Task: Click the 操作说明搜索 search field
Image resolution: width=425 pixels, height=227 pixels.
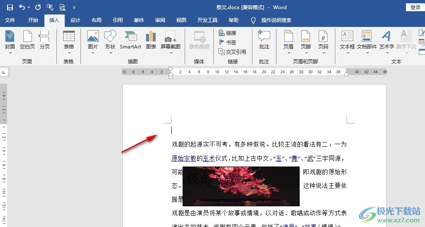Action: coord(276,20)
